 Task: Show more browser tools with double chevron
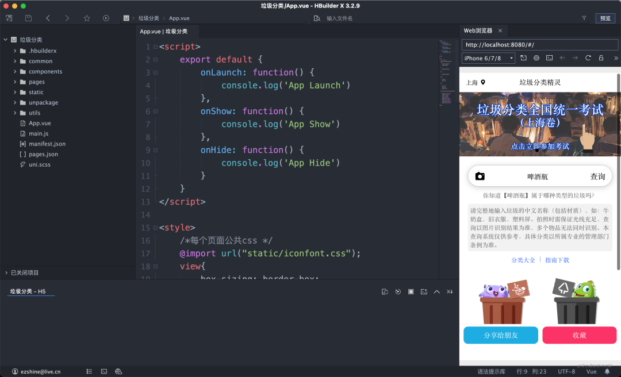coord(616,58)
